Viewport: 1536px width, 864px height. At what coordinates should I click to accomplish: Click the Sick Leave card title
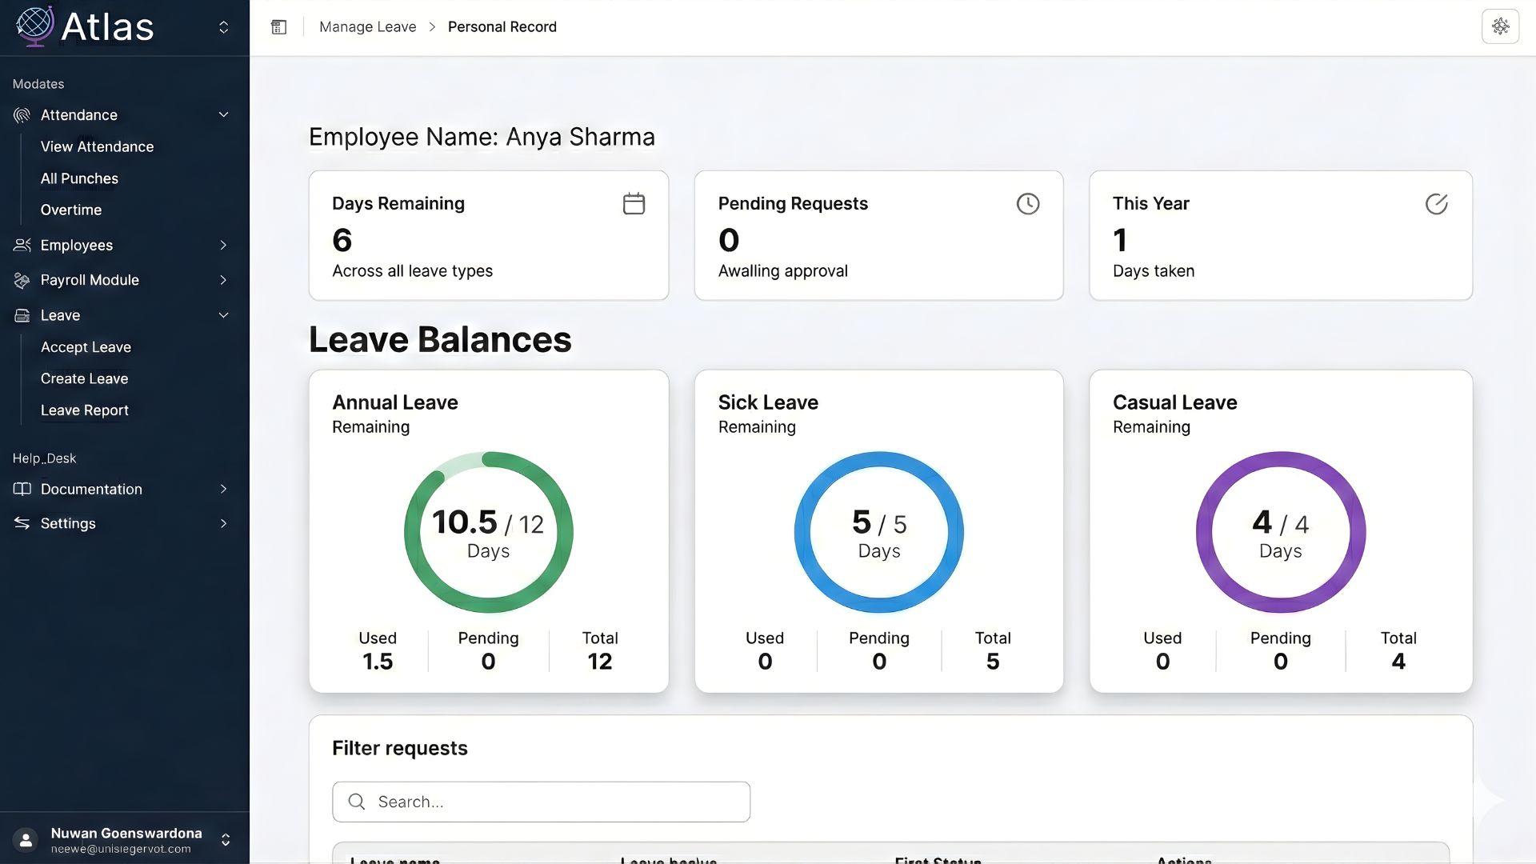[768, 402]
